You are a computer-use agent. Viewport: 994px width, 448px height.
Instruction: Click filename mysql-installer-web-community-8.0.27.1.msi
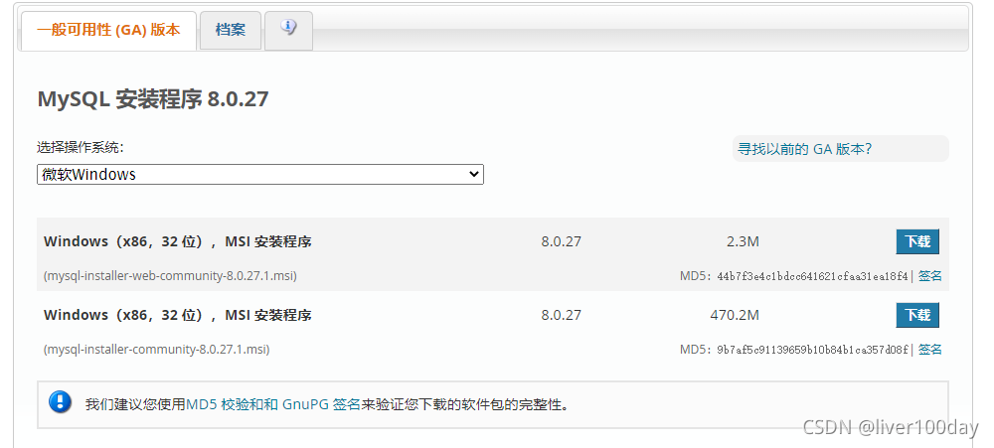click(x=170, y=276)
